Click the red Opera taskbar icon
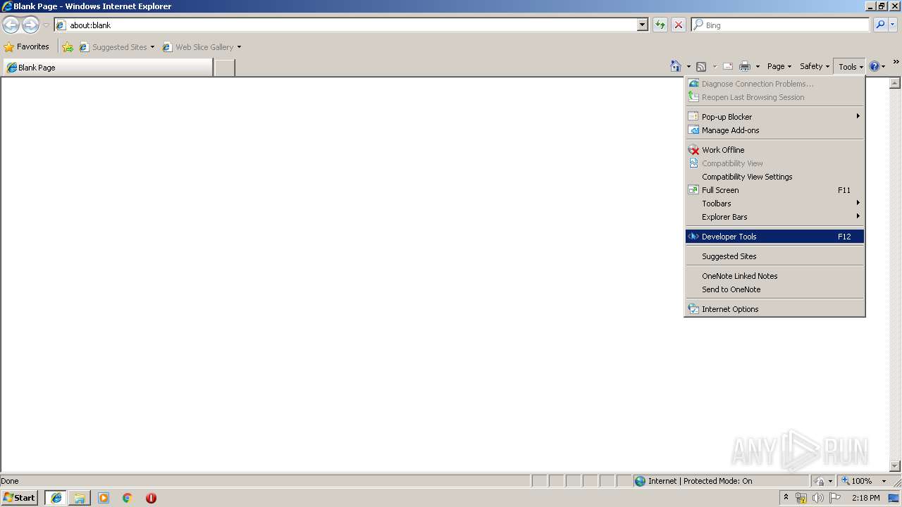Image resolution: width=902 pixels, height=507 pixels. tap(151, 498)
